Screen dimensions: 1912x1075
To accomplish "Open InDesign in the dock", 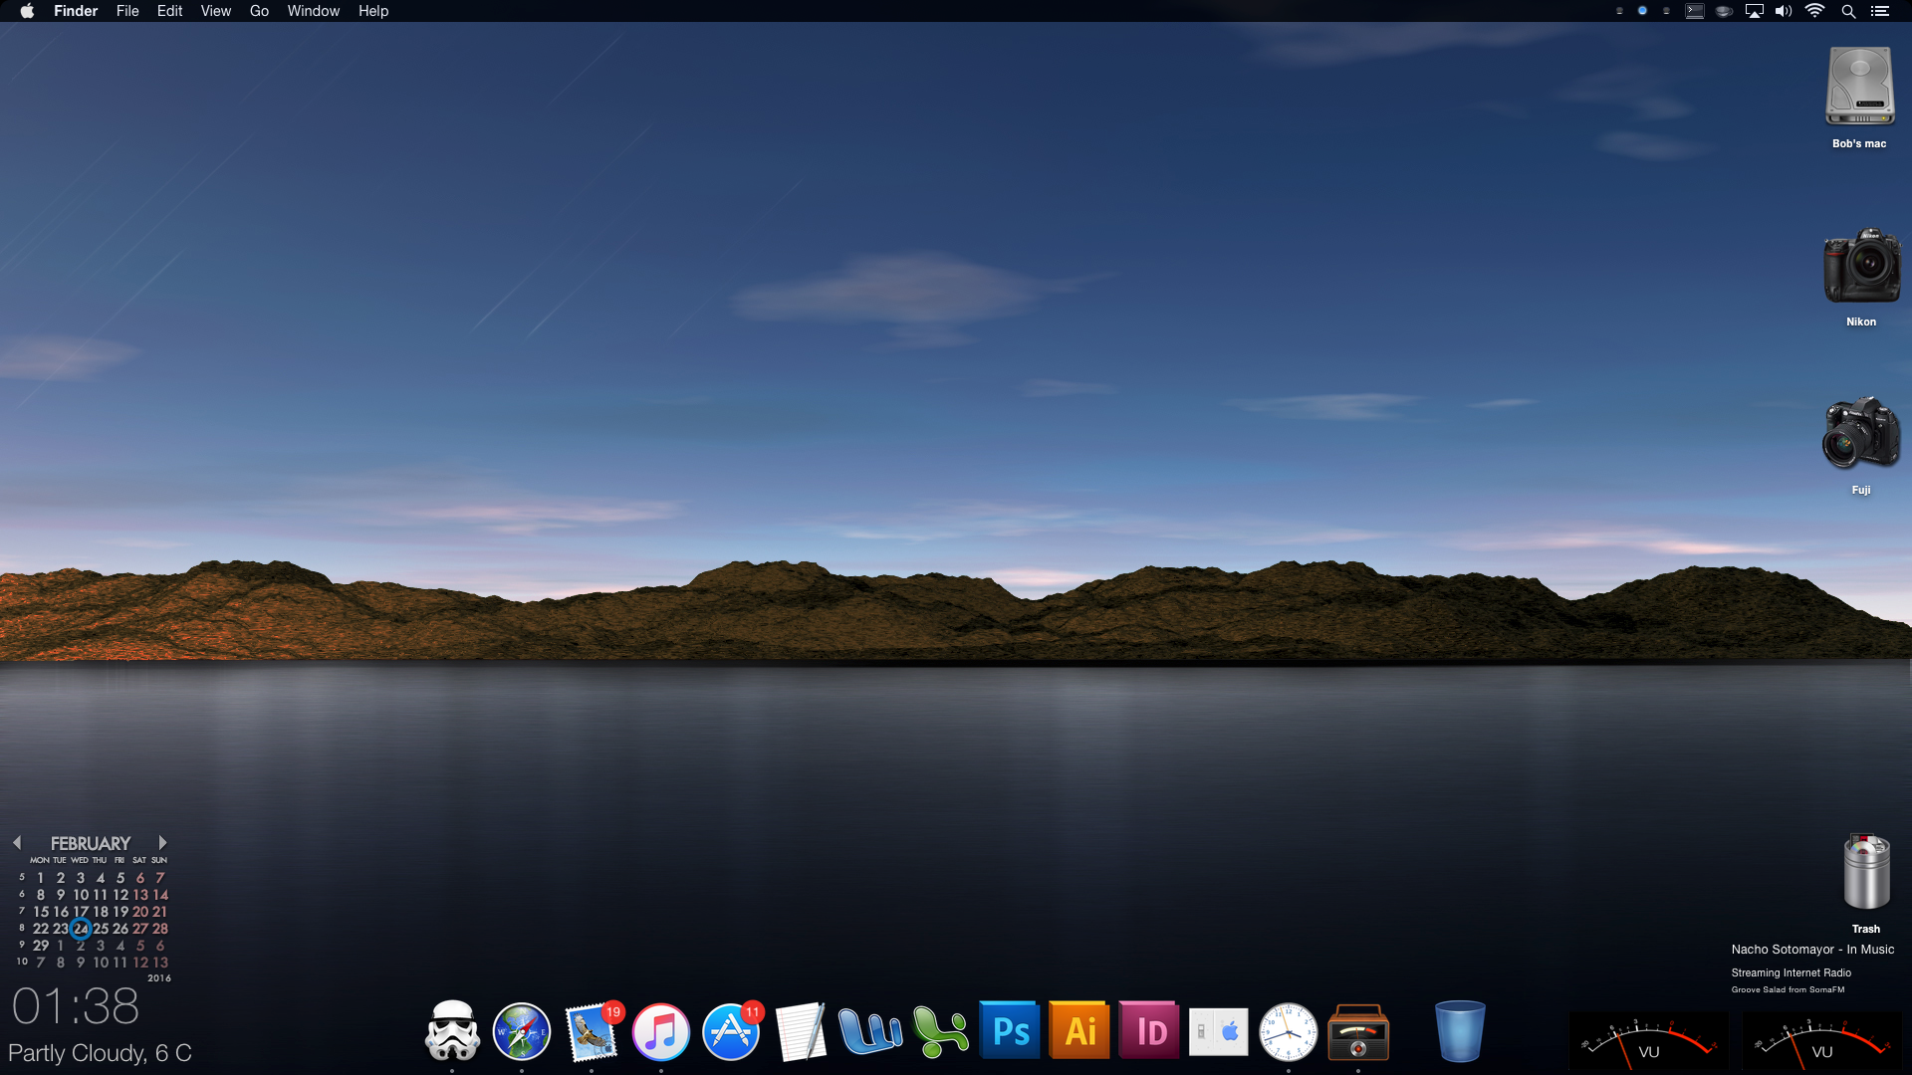I will click(x=1149, y=1031).
